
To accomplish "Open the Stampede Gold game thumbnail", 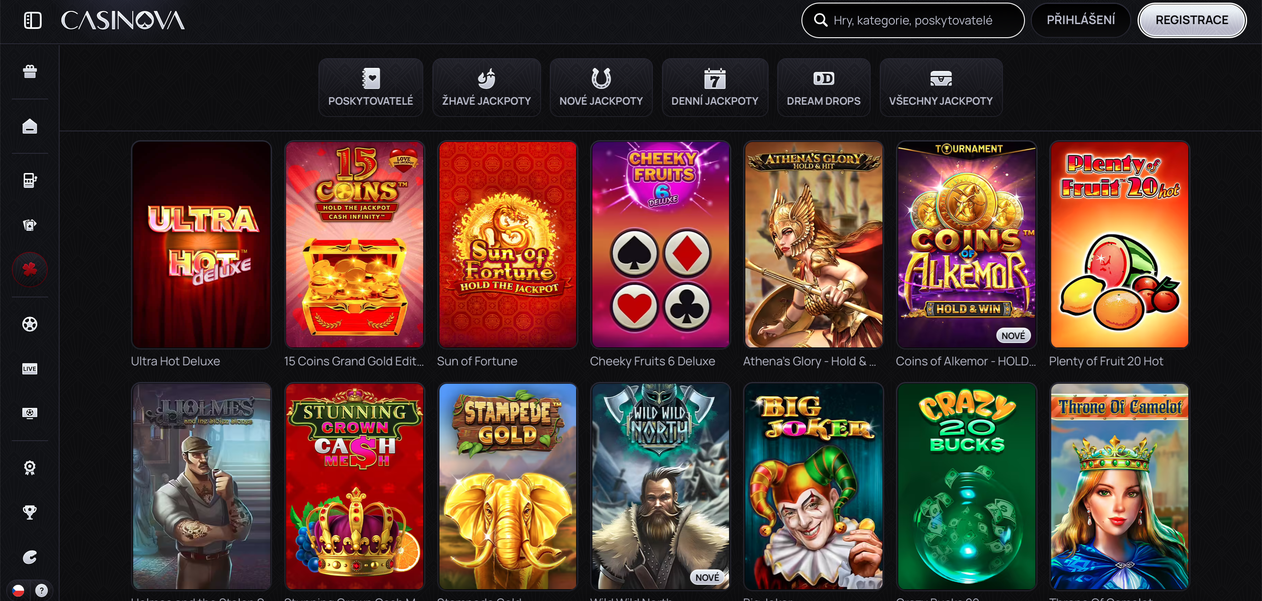I will coord(507,486).
